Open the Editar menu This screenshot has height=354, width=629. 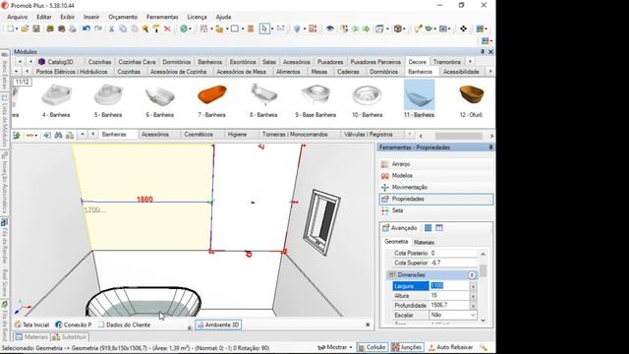[43, 17]
